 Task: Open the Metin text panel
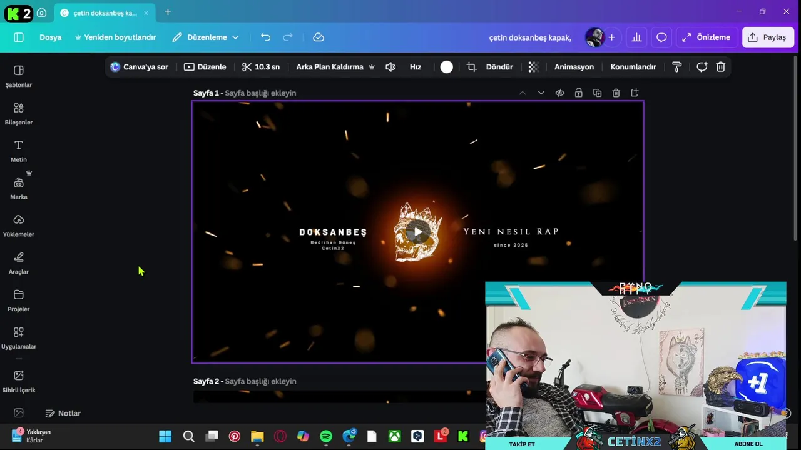click(x=19, y=151)
